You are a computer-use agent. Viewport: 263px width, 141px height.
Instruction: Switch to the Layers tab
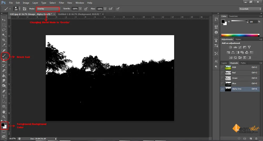[224, 63]
